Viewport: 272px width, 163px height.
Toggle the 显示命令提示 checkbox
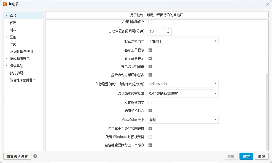(x=150, y=58)
